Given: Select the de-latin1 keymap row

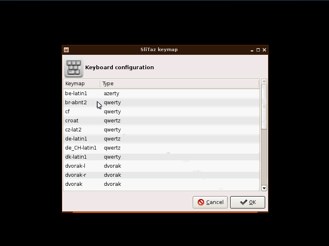Looking at the screenshot, I should (161, 139).
